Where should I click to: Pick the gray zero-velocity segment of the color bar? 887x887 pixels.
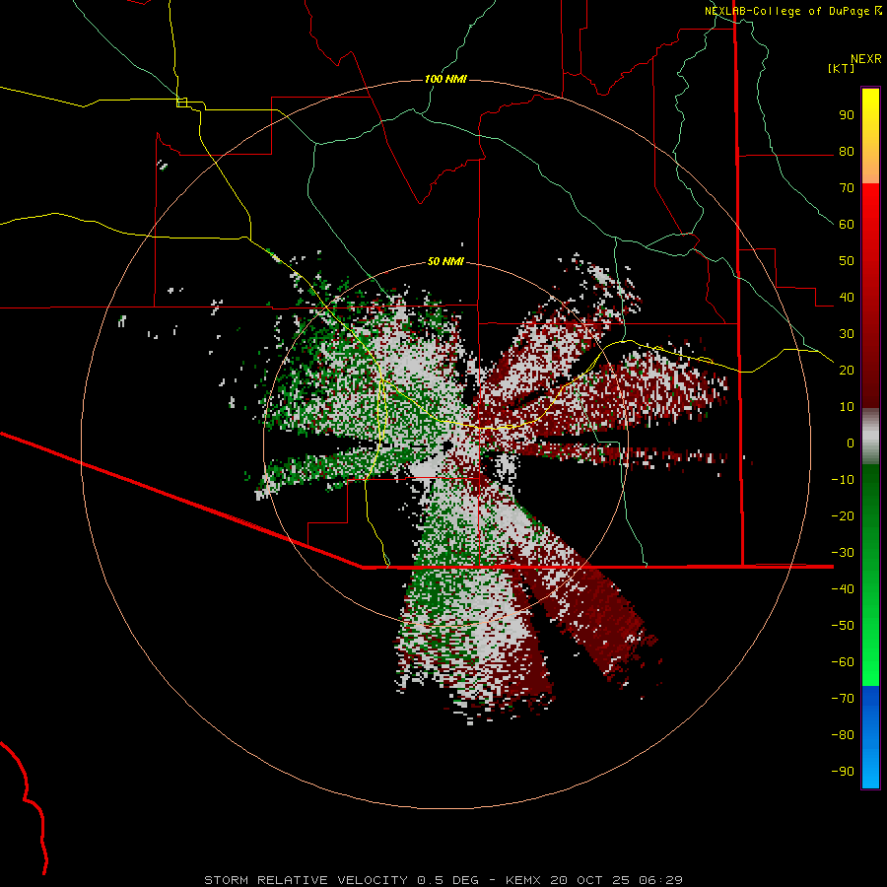pyautogui.click(x=870, y=437)
